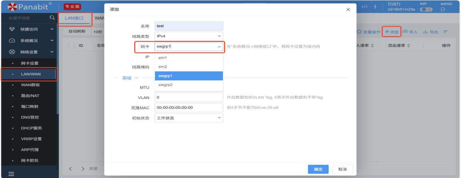The width and height of the screenshot is (461, 178).
Task: Collapse the 高级 advanced section
Action: pyautogui.click(x=129, y=78)
